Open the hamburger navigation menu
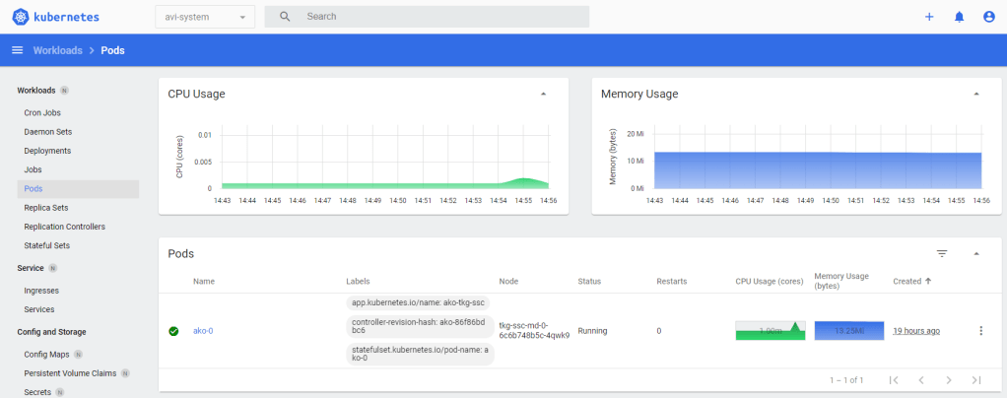Screen dimensions: 1007x398 tap(17, 50)
